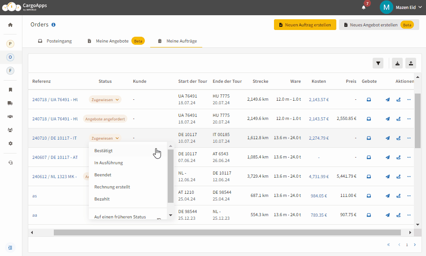Open the bookmark icon in sidebar
The height and width of the screenshot is (256, 426).
[10, 90]
